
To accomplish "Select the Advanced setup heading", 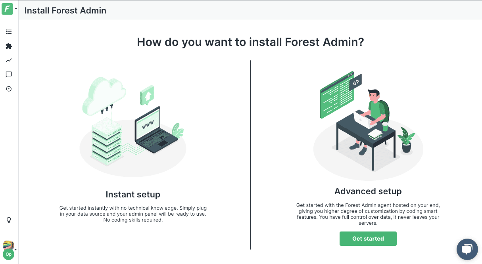I will 368,191.
